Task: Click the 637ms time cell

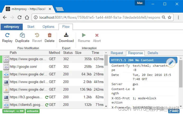Action: click(x=98, y=59)
